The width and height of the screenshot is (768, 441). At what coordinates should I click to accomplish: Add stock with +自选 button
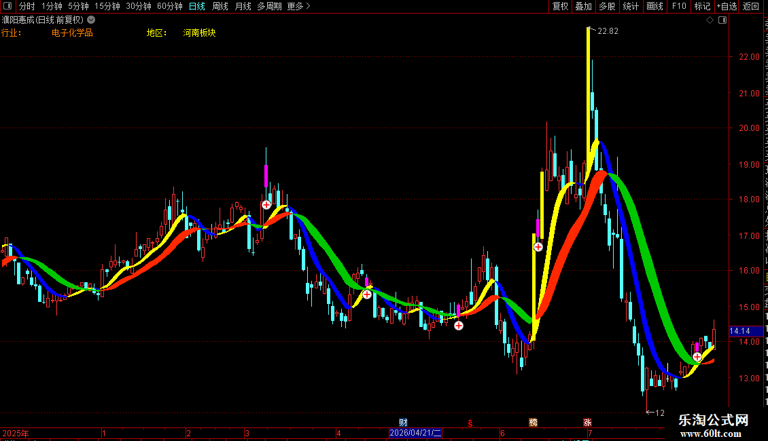(727, 6)
